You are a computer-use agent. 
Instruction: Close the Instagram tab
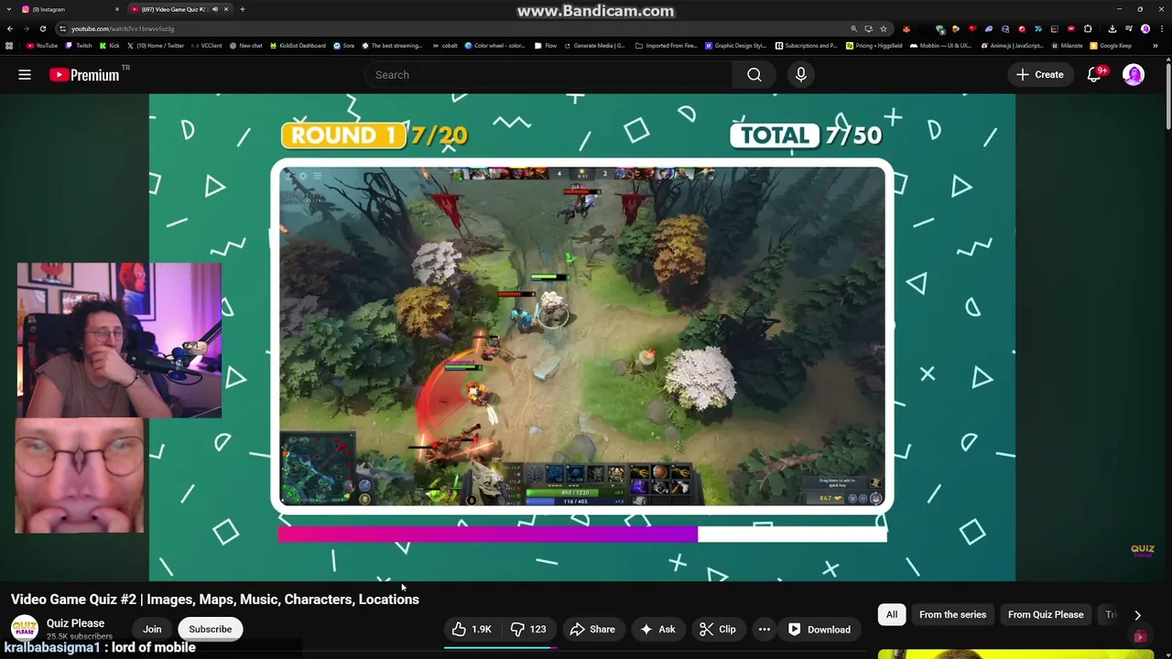coord(117,9)
